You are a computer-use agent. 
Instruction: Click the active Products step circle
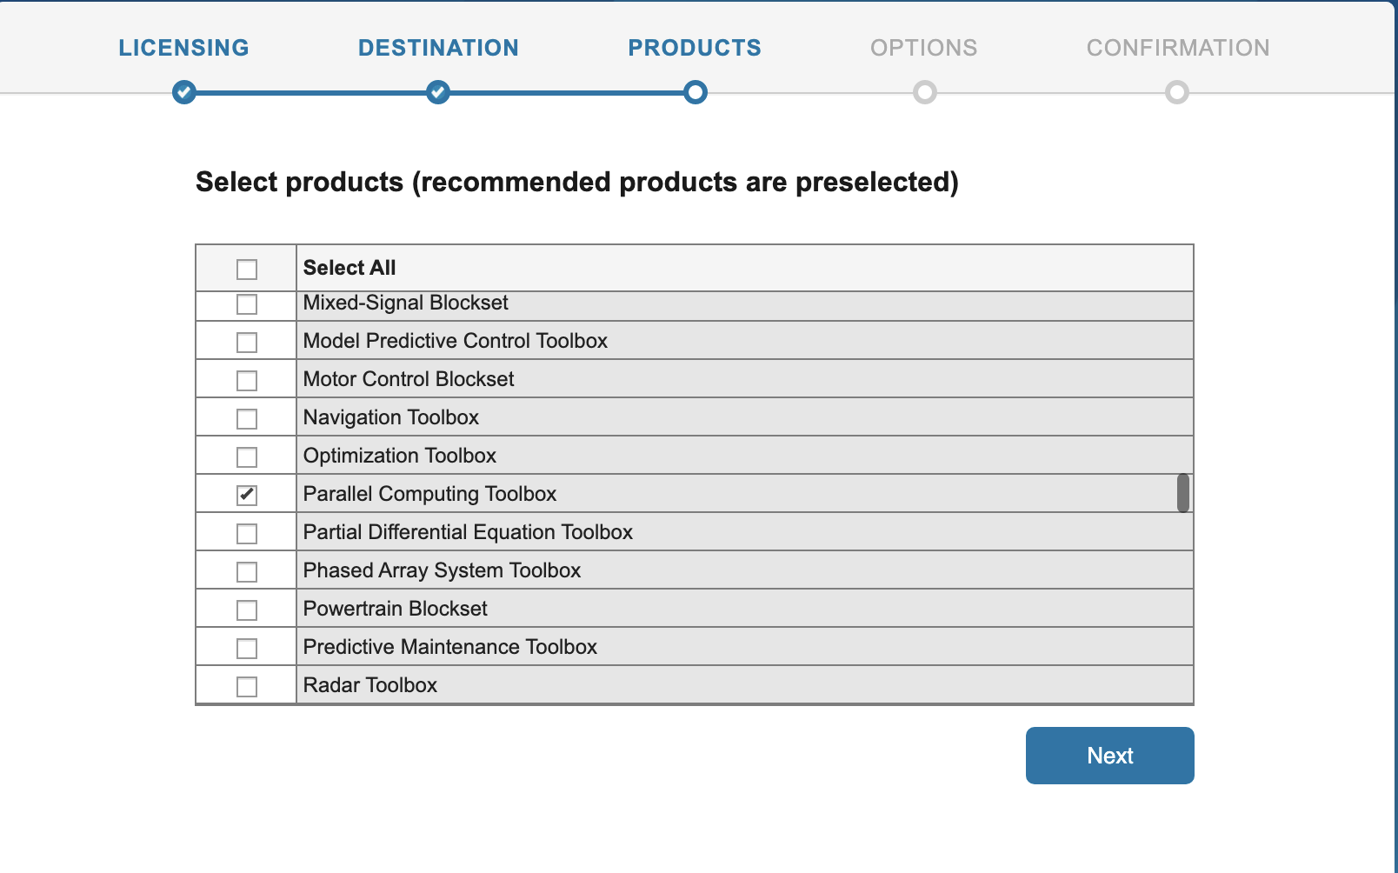pyautogui.click(x=695, y=92)
